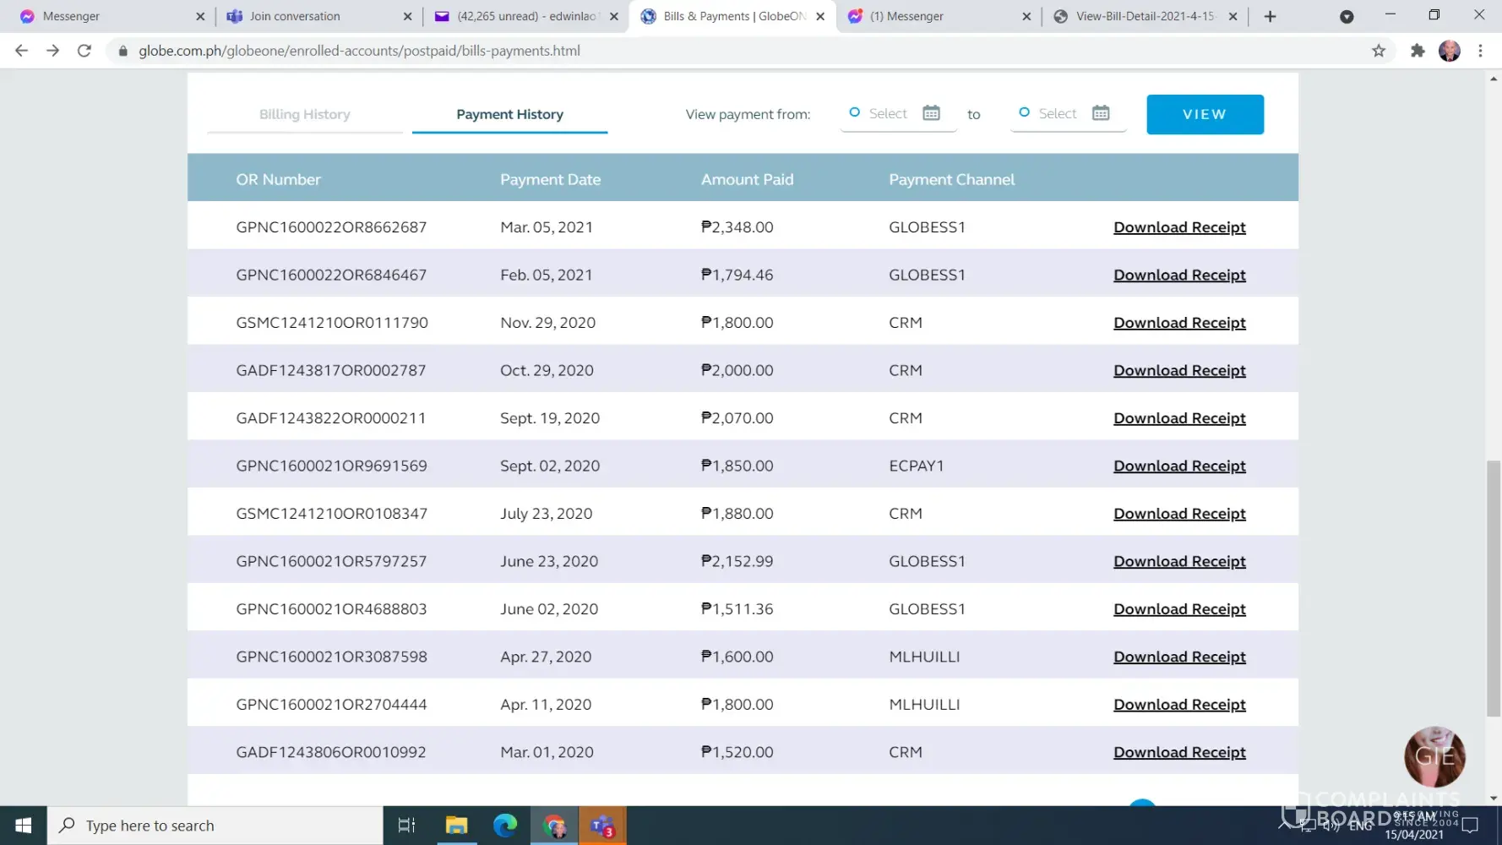
Task: Open Chrome's three-dot menu
Action: pos(1480,51)
